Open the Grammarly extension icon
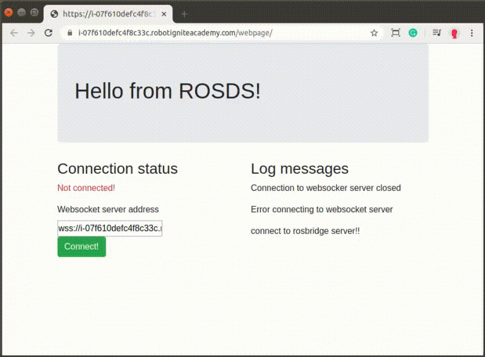Viewport: 485px width, 357px height. click(x=413, y=33)
